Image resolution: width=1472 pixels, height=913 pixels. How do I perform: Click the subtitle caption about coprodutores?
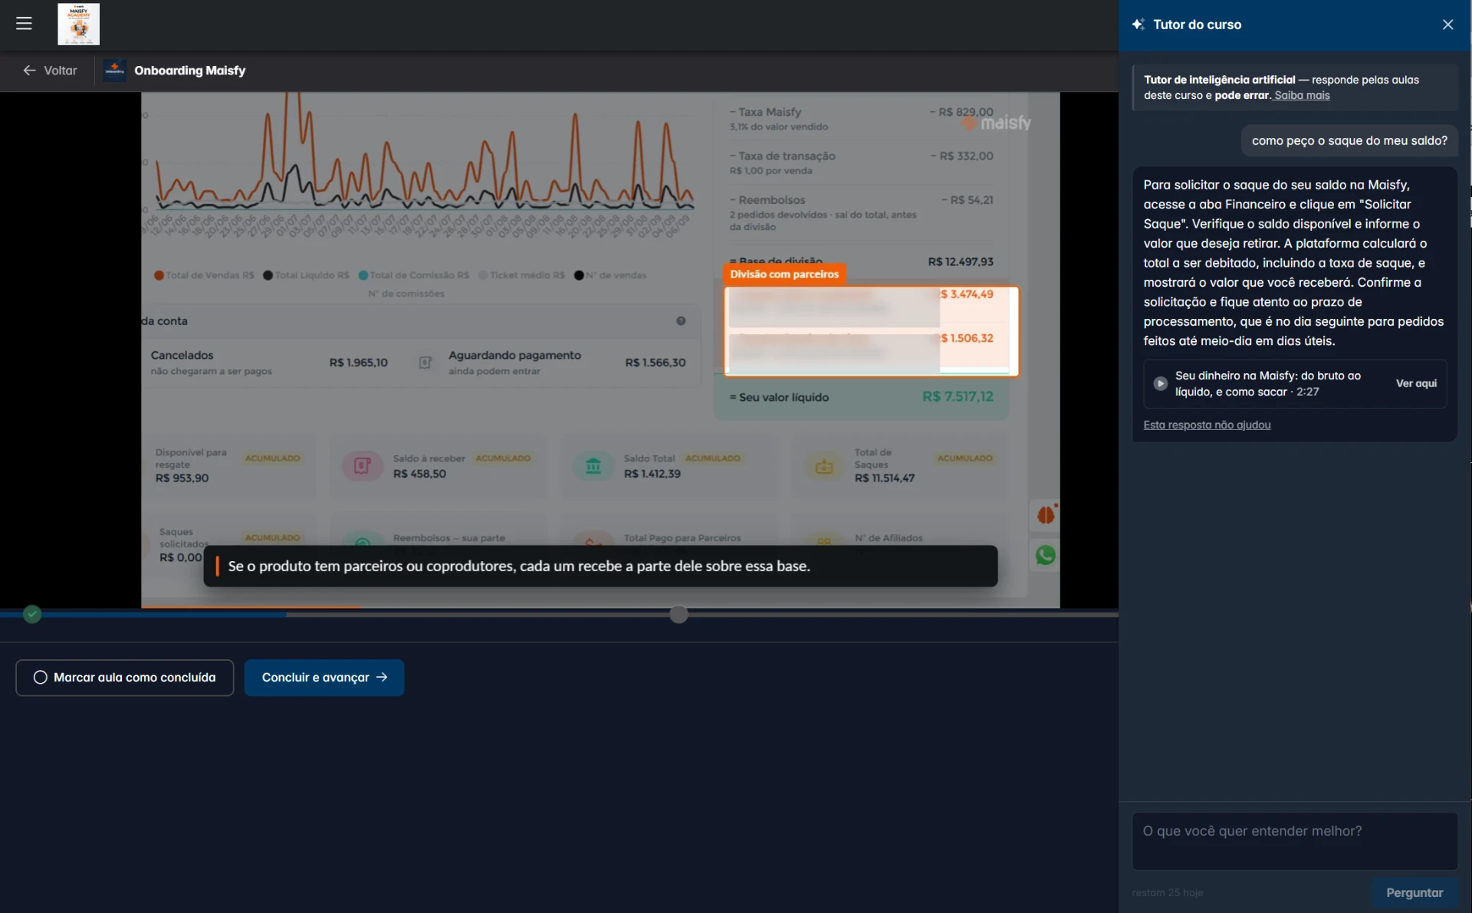(600, 567)
